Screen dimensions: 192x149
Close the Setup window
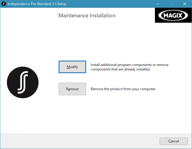[185, 4]
